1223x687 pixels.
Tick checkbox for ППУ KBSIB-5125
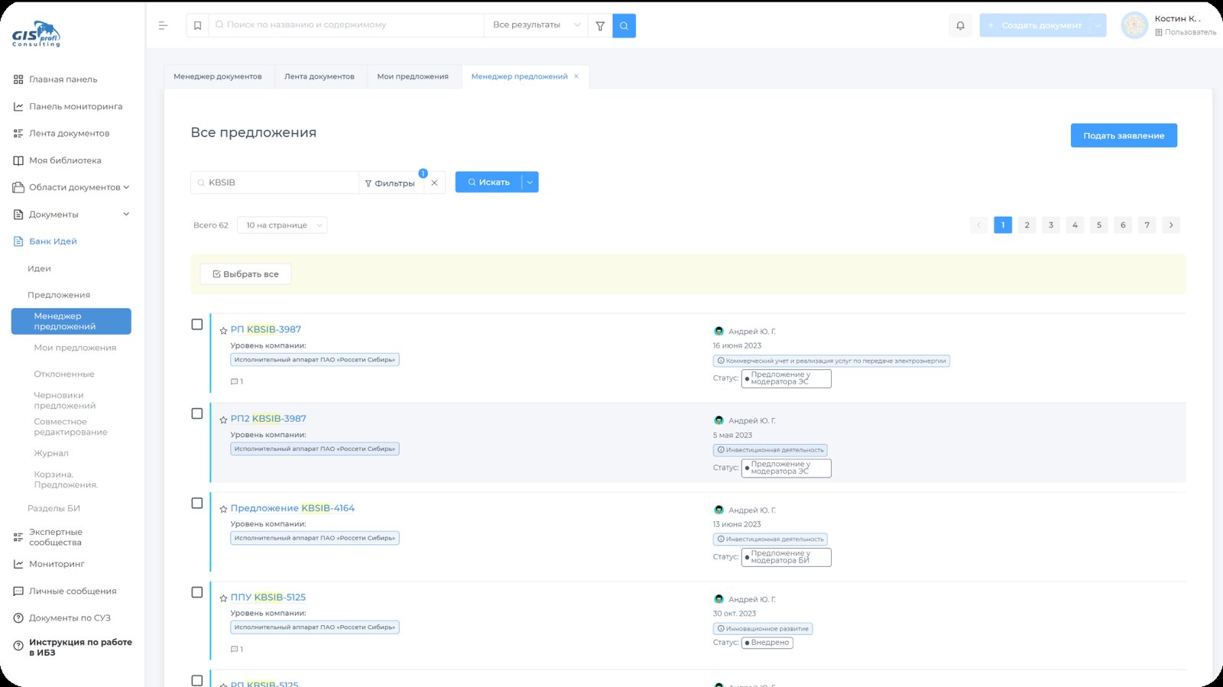[x=197, y=592]
